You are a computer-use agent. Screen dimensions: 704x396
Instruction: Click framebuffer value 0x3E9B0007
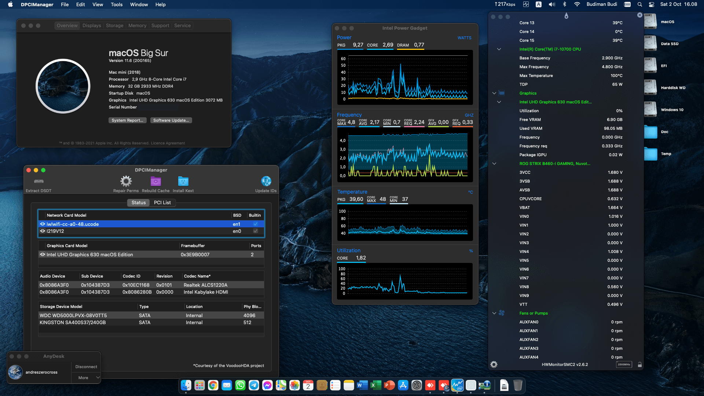pyautogui.click(x=195, y=254)
